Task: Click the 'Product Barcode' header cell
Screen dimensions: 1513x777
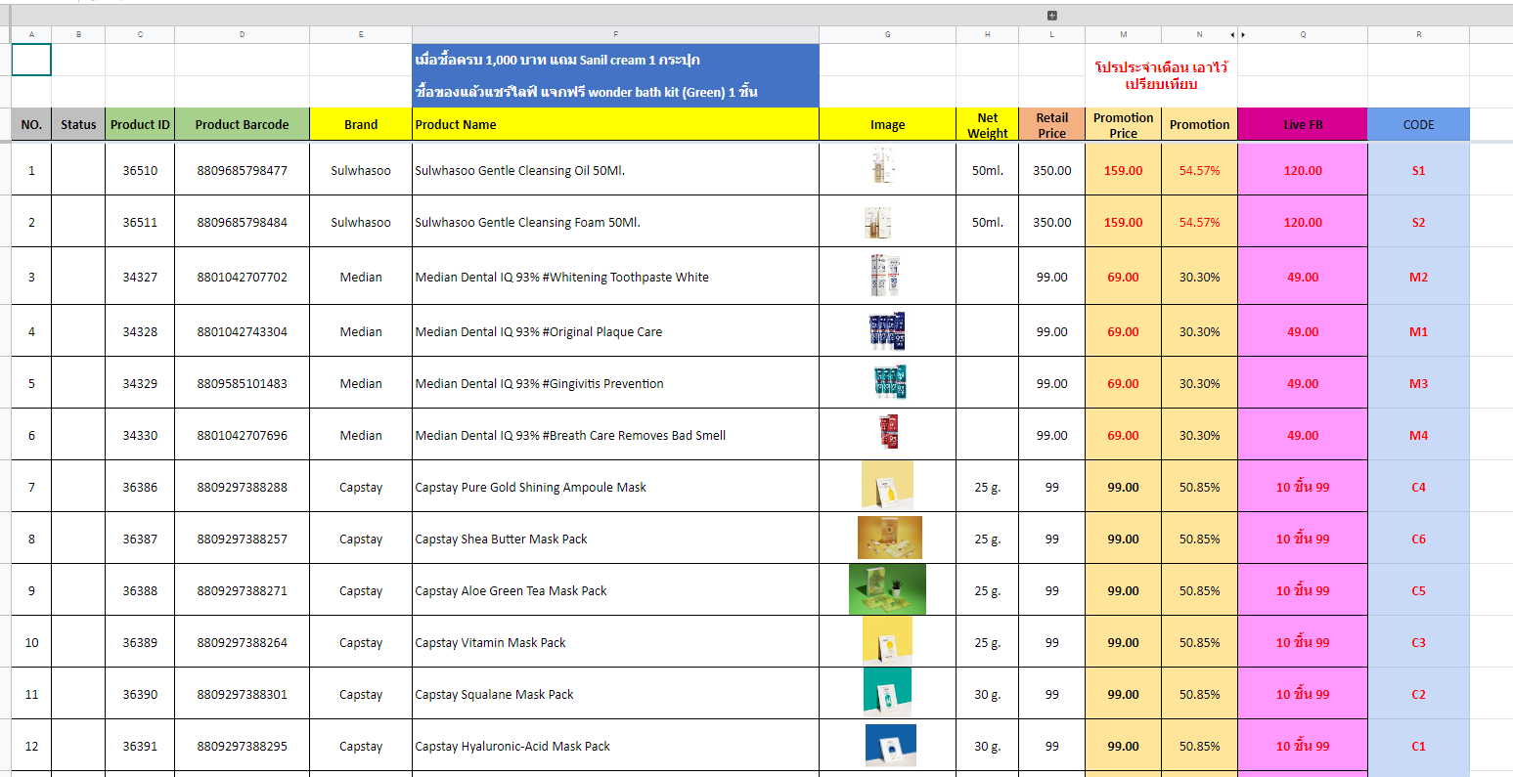Action: (x=242, y=124)
